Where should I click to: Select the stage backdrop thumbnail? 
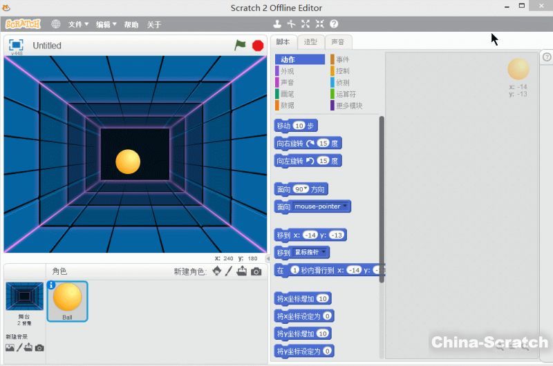coord(24,296)
